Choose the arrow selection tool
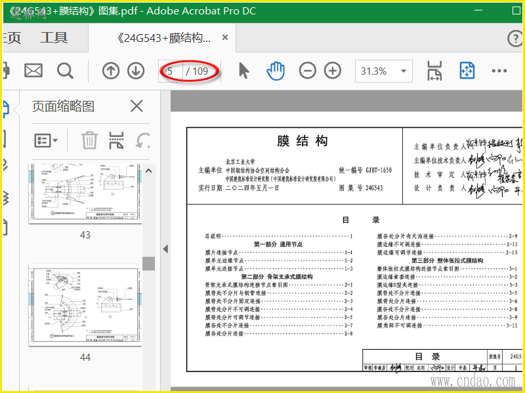Viewport: 525px width, 393px height. [244, 71]
